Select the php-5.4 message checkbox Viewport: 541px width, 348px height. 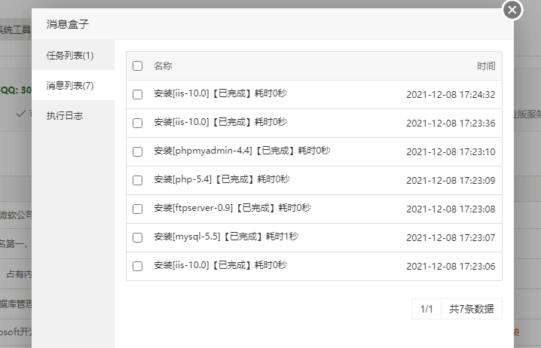[137, 180]
